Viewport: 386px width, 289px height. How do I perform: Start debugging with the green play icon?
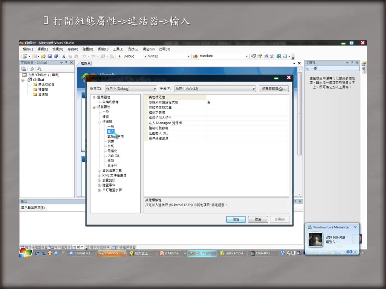tap(119, 56)
